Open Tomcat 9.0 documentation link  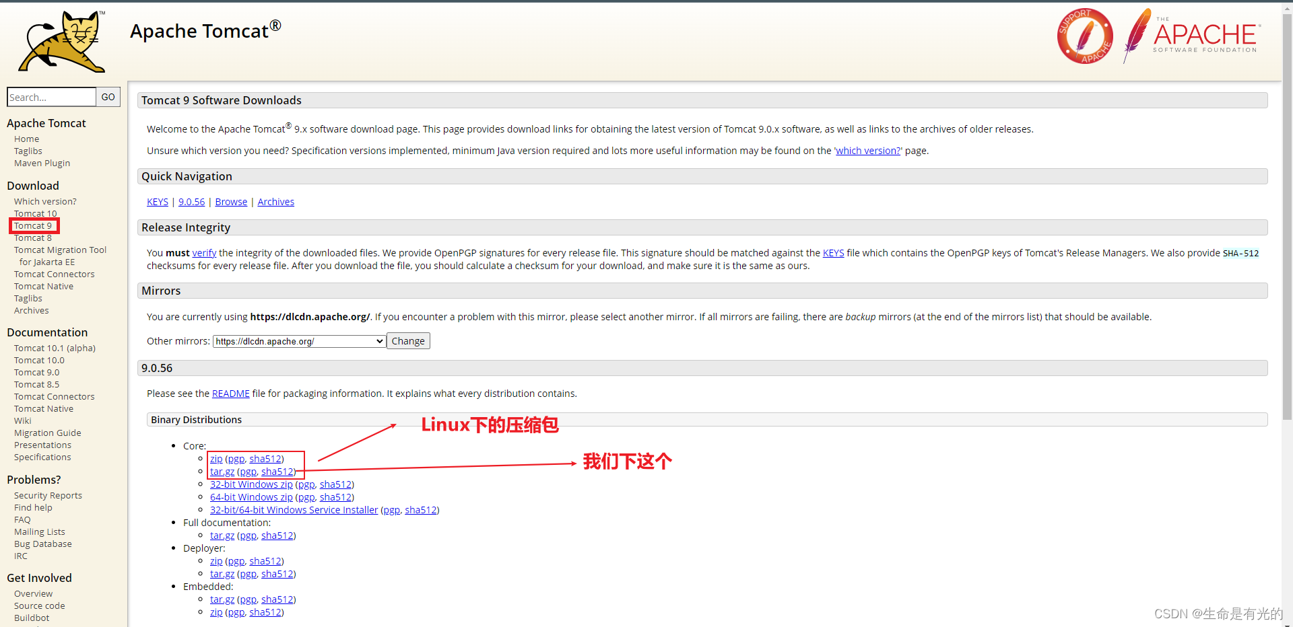point(37,372)
